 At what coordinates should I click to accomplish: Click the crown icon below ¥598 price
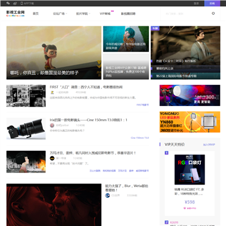click(185, 208)
